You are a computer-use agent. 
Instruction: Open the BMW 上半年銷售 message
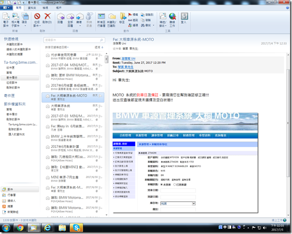click(73, 138)
